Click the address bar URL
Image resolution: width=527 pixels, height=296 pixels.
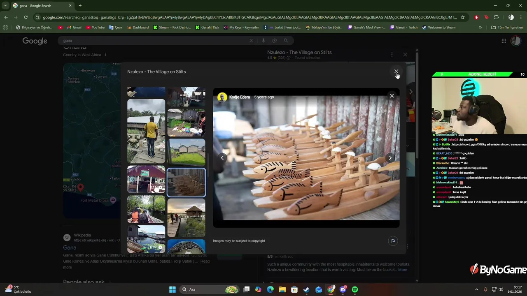click(250, 17)
